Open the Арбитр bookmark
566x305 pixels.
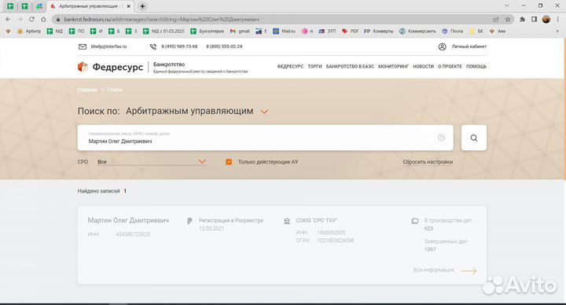pyautogui.click(x=29, y=31)
